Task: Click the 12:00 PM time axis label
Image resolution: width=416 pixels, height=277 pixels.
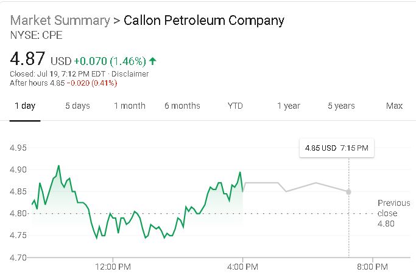Action: pos(114,266)
